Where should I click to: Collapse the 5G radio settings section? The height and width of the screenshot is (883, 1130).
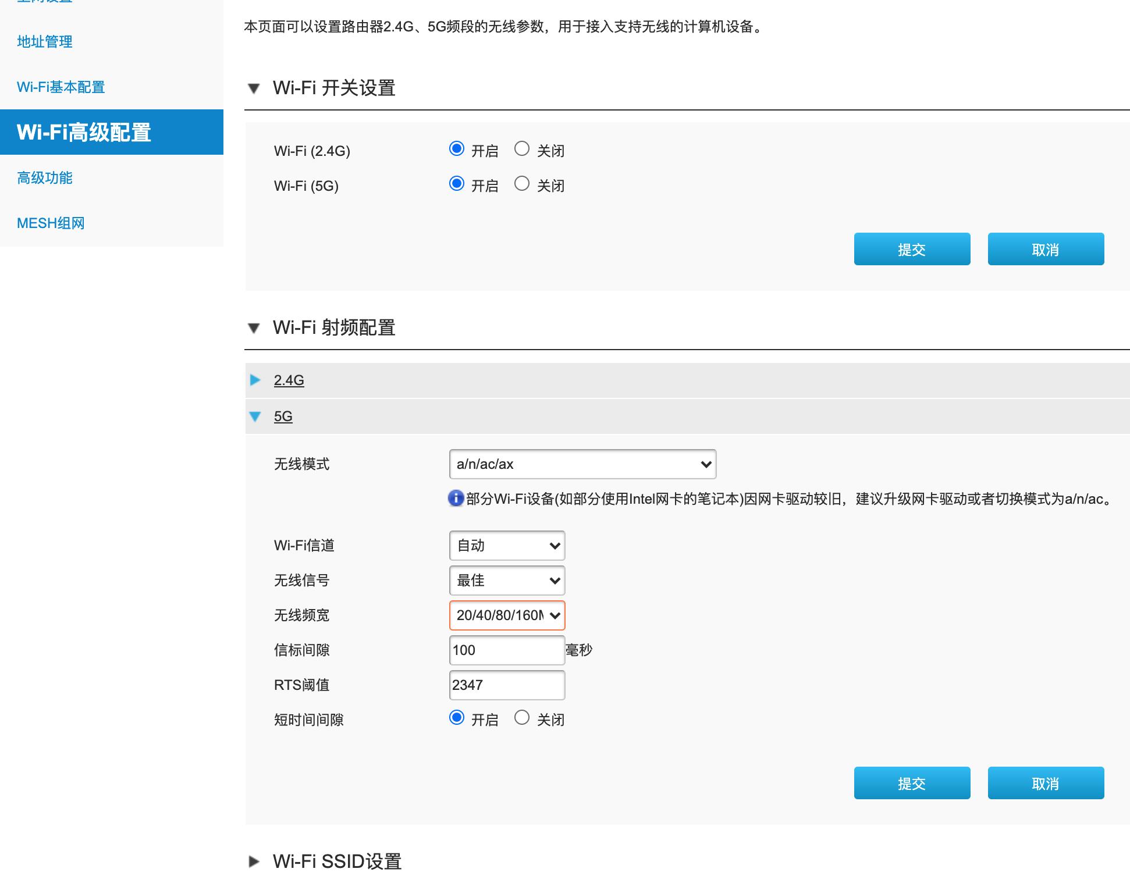255,416
